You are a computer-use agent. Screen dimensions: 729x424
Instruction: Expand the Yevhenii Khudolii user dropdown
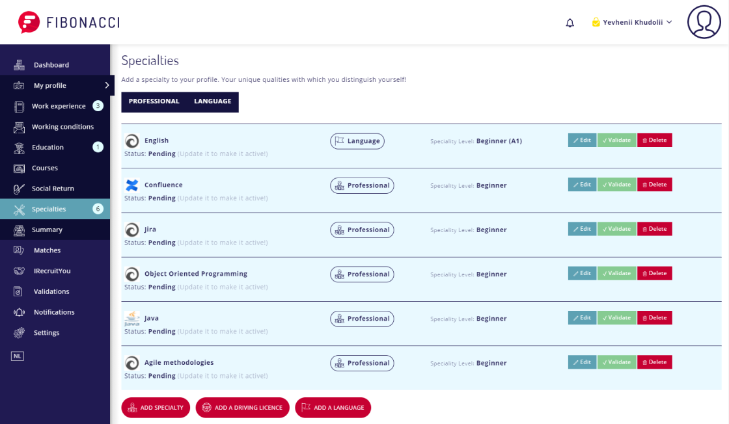(x=631, y=22)
